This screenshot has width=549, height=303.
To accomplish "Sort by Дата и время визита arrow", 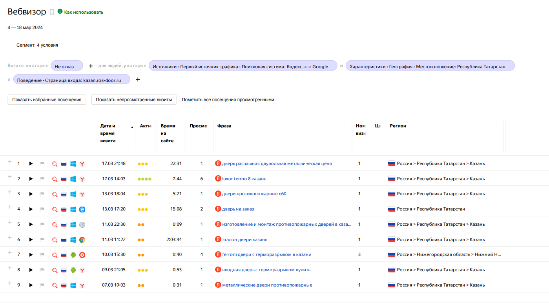I will [x=132, y=127].
